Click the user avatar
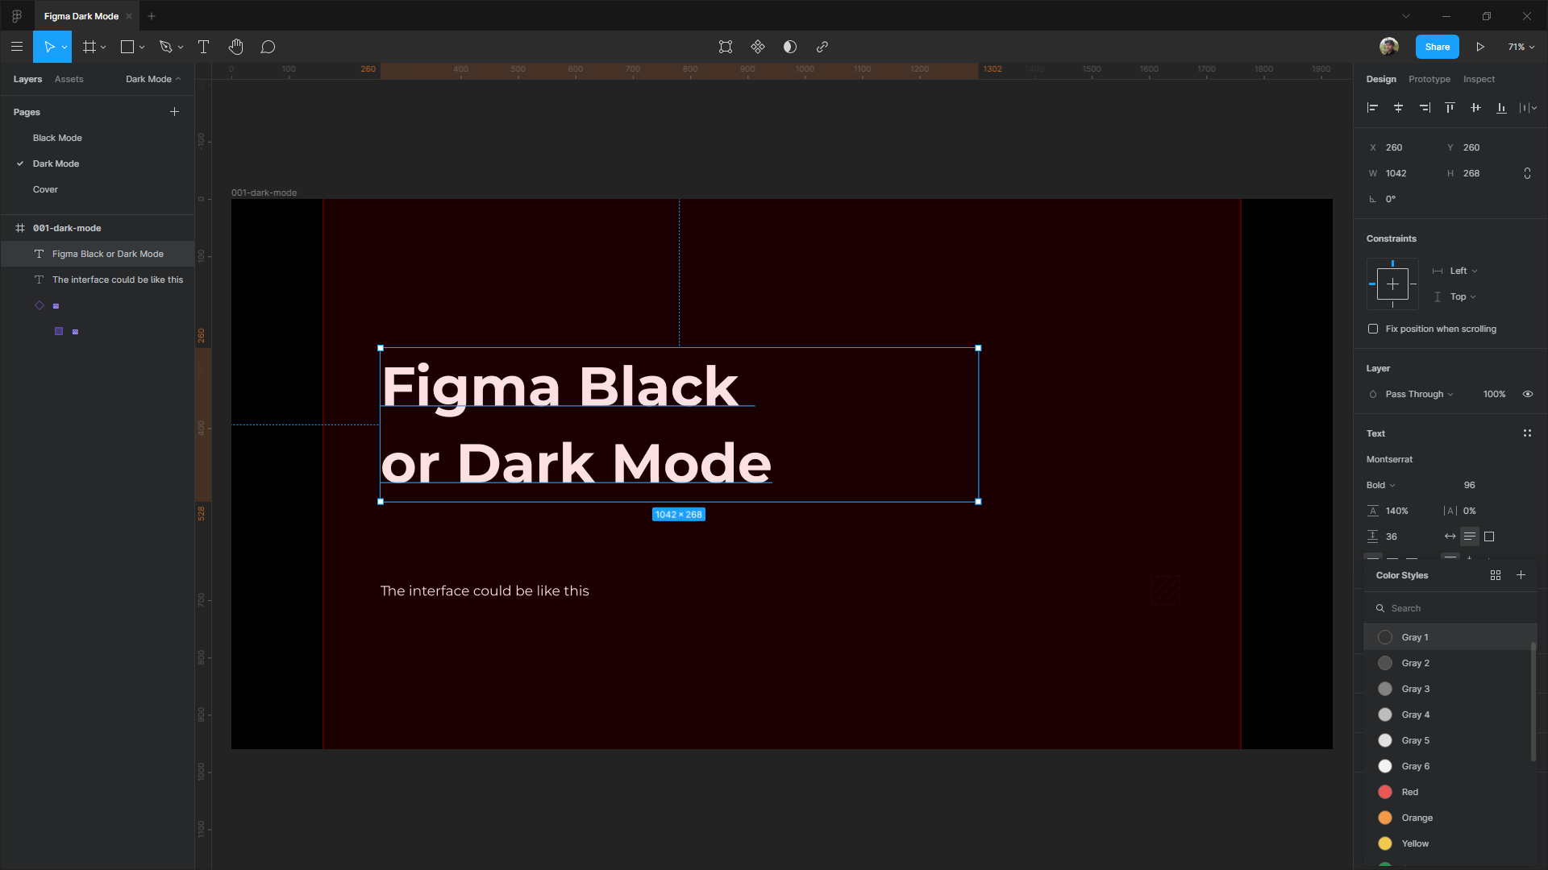Screen dimensions: 1548x870 coord(1388,47)
